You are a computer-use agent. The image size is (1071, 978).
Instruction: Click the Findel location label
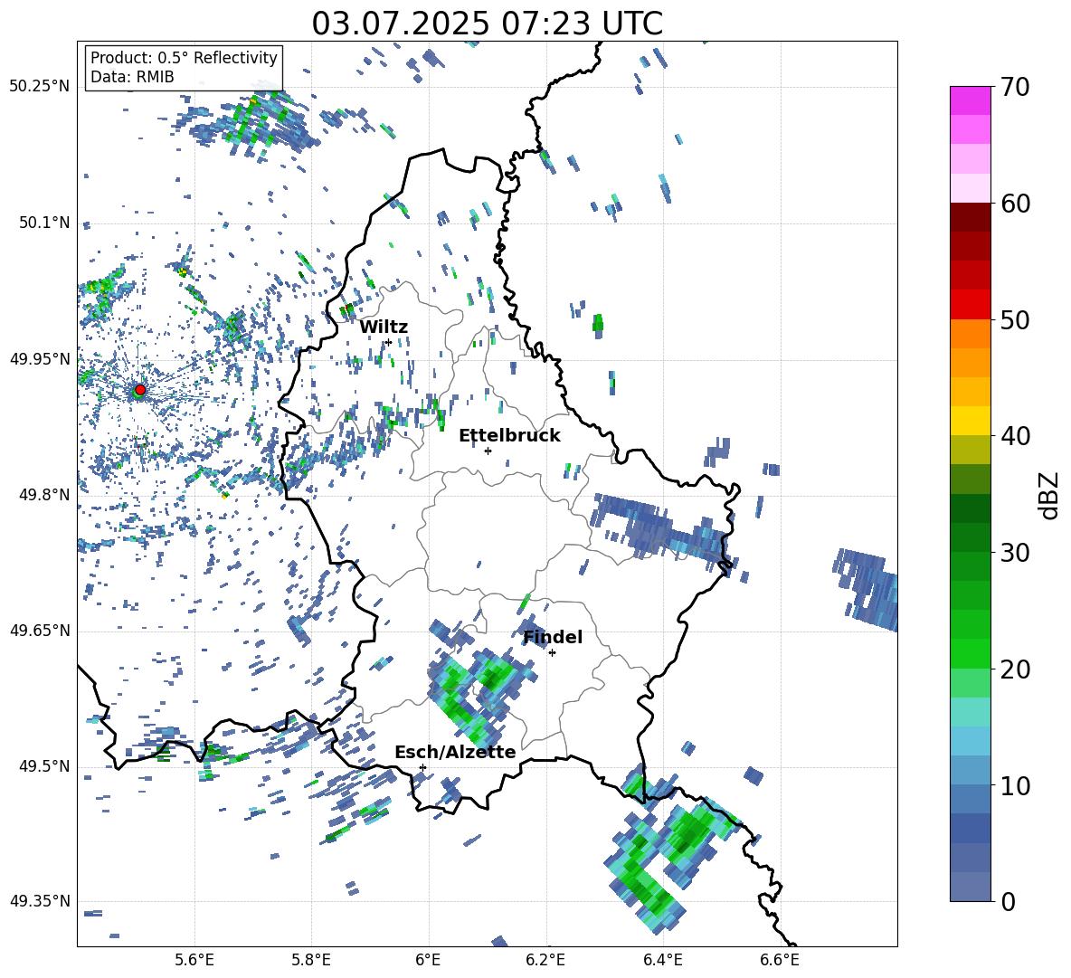pyautogui.click(x=553, y=637)
